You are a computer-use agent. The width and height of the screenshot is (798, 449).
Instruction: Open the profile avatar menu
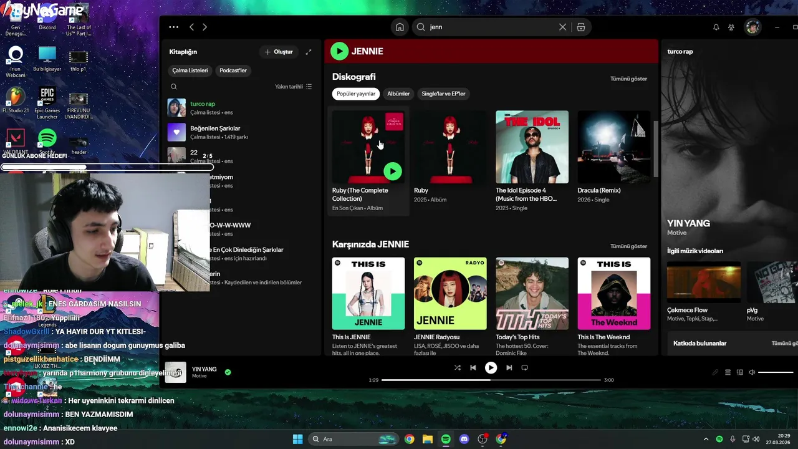(x=752, y=27)
